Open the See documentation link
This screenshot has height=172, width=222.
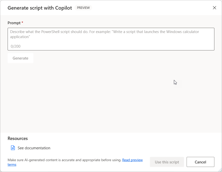click(x=34, y=148)
